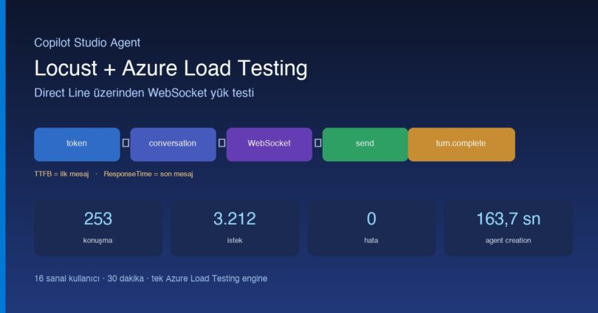Click the ResponseTime = son mesaj note
598x313 pixels.
pyautogui.click(x=148, y=174)
